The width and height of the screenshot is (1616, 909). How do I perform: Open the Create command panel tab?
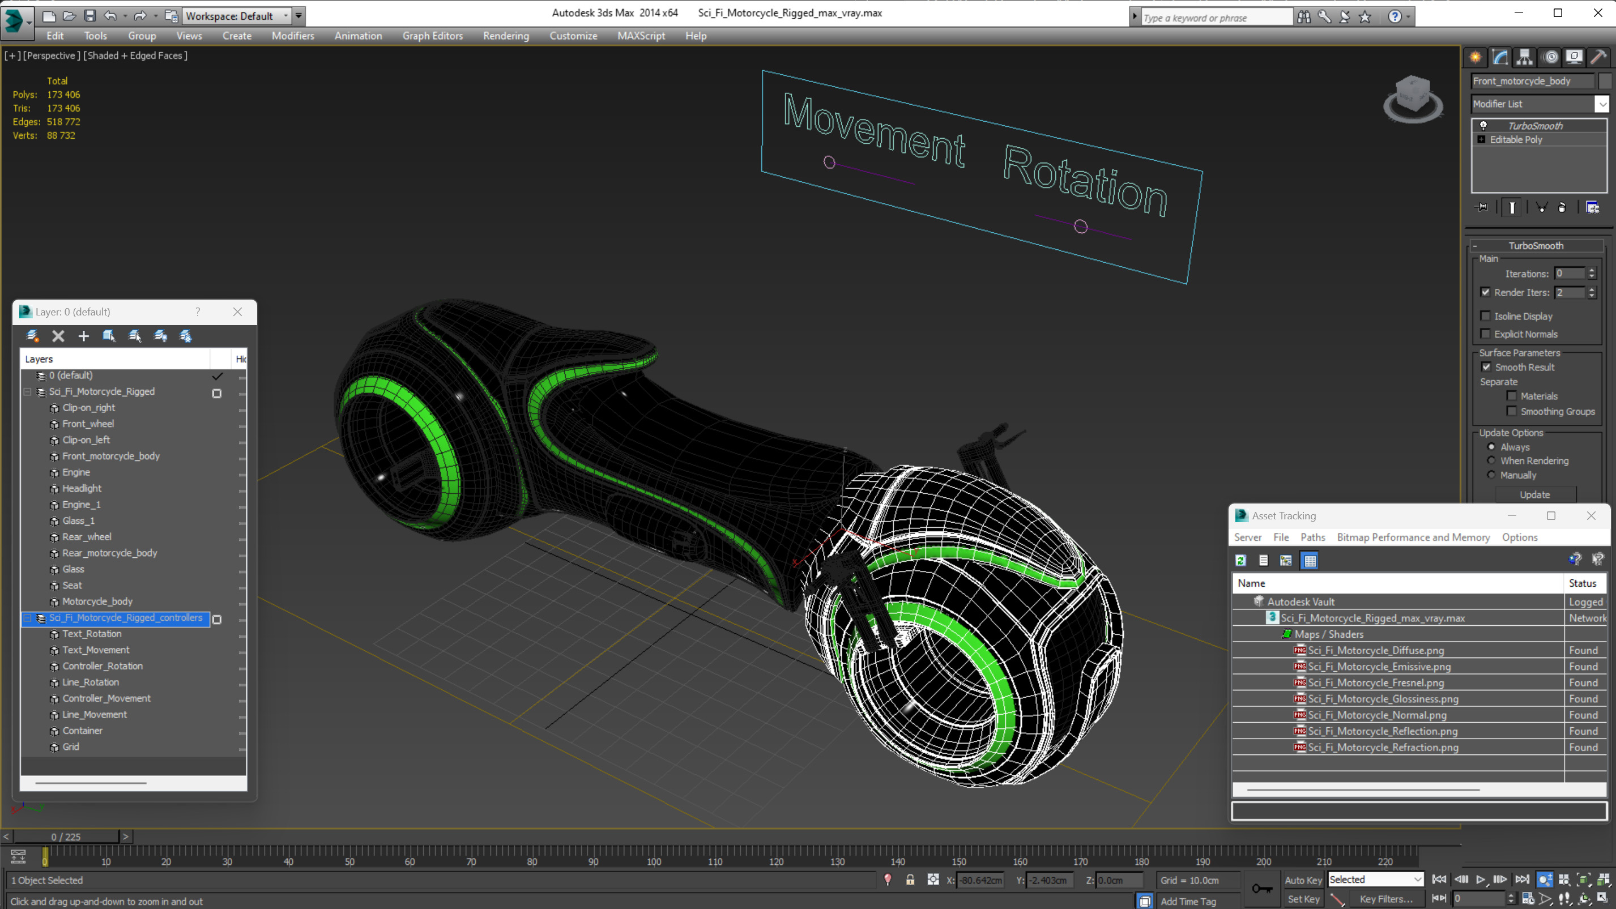[1476, 58]
